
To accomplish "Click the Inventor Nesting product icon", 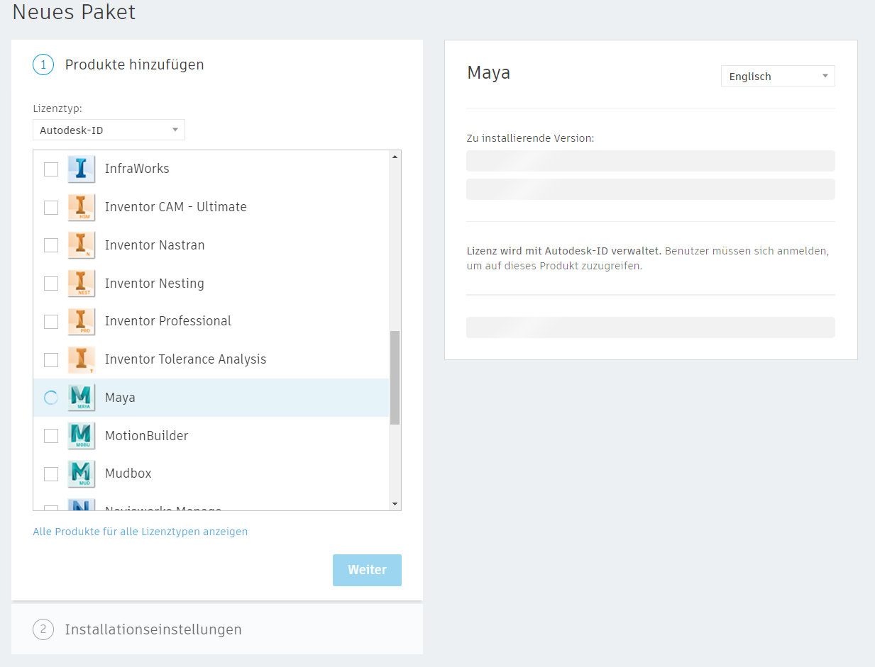I will 82,284.
